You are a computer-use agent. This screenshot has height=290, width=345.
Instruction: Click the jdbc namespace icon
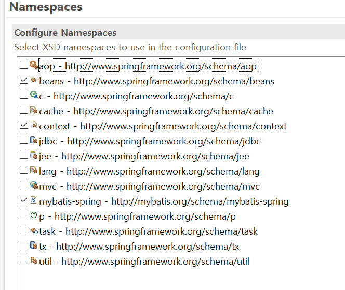click(x=34, y=140)
